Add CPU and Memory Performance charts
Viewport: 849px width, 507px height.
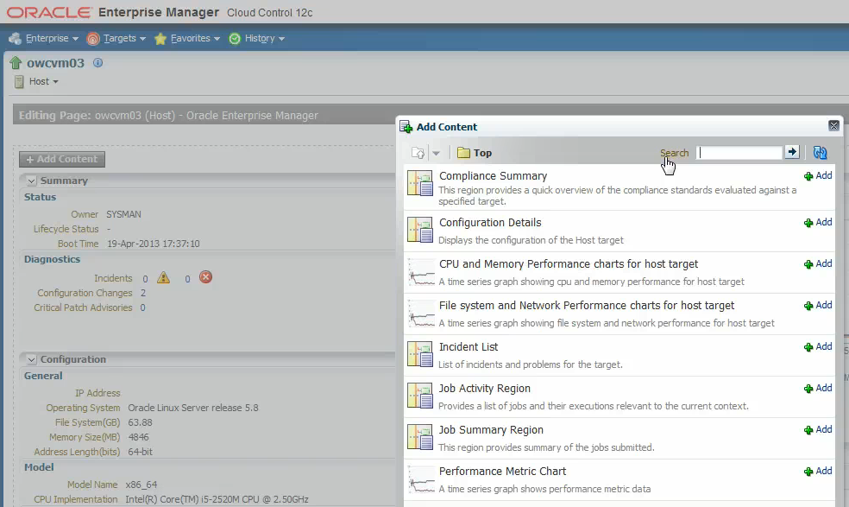[818, 263]
